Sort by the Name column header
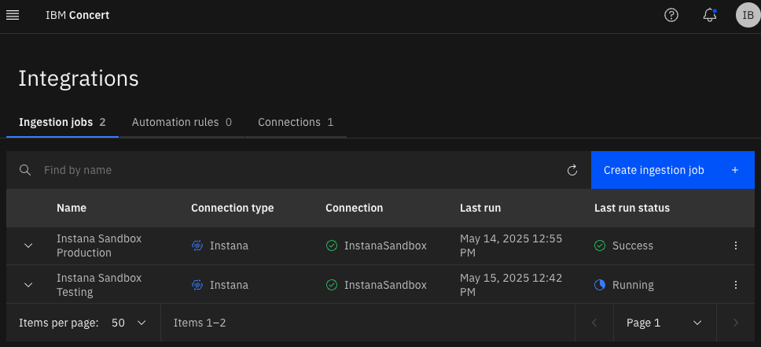Viewport: 761px width, 347px height. [72, 208]
